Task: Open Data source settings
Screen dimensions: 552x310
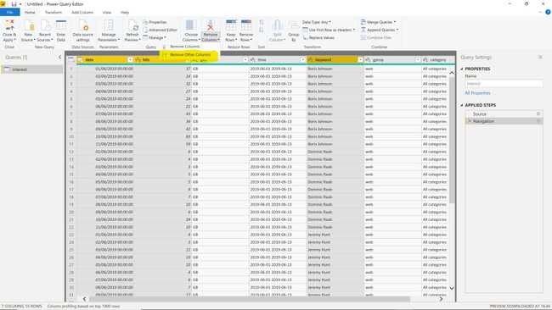Action: coord(83,30)
